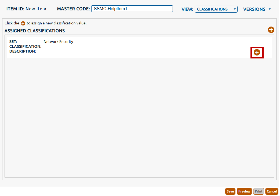The height and width of the screenshot is (196, 280).
Task: Click the MASTER CODE label
Action: click(73, 9)
